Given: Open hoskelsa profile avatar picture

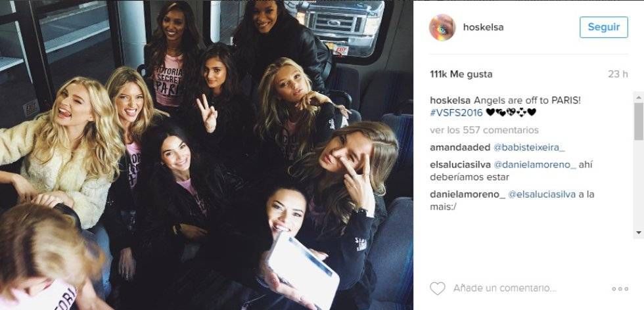Looking at the screenshot, I should click(x=442, y=28).
